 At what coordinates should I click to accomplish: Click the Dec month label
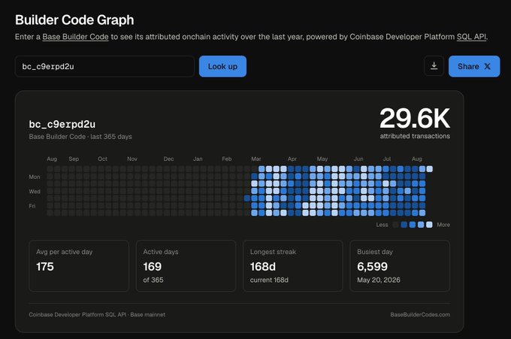(x=168, y=159)
